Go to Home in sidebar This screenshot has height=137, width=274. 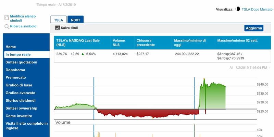(x=11, y=47)
